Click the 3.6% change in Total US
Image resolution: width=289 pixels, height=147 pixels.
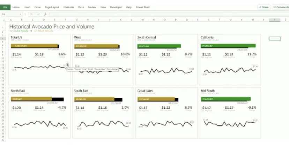[x=62, y=54]
